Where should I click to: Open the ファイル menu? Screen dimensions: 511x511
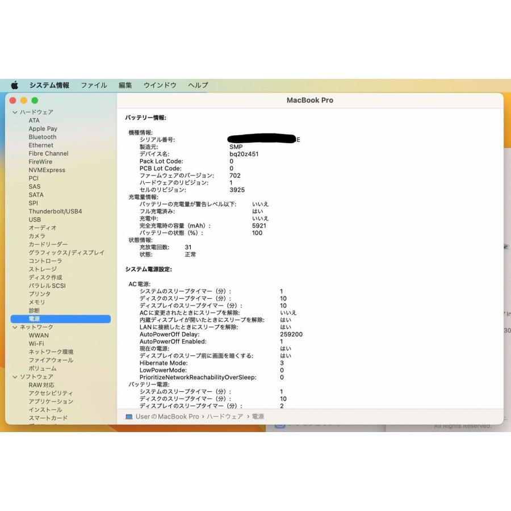(x=94, y=85)
